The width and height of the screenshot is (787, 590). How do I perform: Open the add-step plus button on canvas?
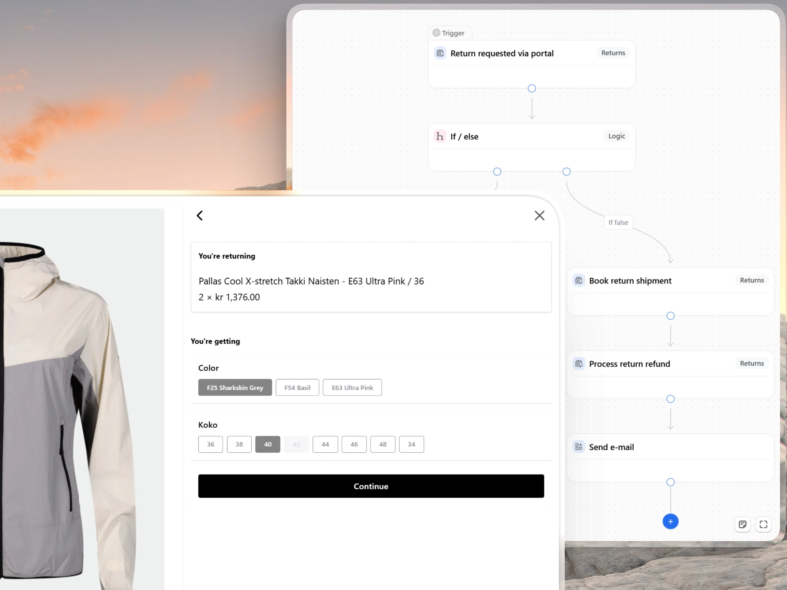(x=670, y=521)
